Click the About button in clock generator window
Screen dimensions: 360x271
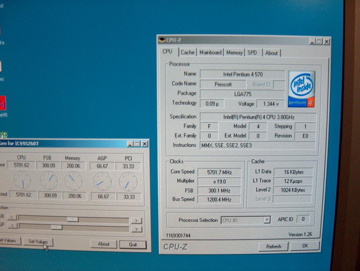coord(104,244)
